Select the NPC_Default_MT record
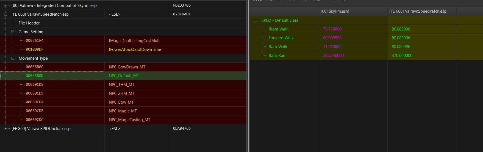The image size is (483, 152). 124,76
